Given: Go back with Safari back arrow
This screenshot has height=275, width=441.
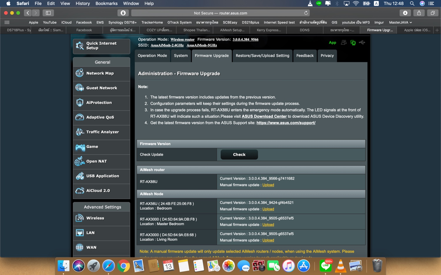Looking at the screenshot, I should tap(28, 13).
